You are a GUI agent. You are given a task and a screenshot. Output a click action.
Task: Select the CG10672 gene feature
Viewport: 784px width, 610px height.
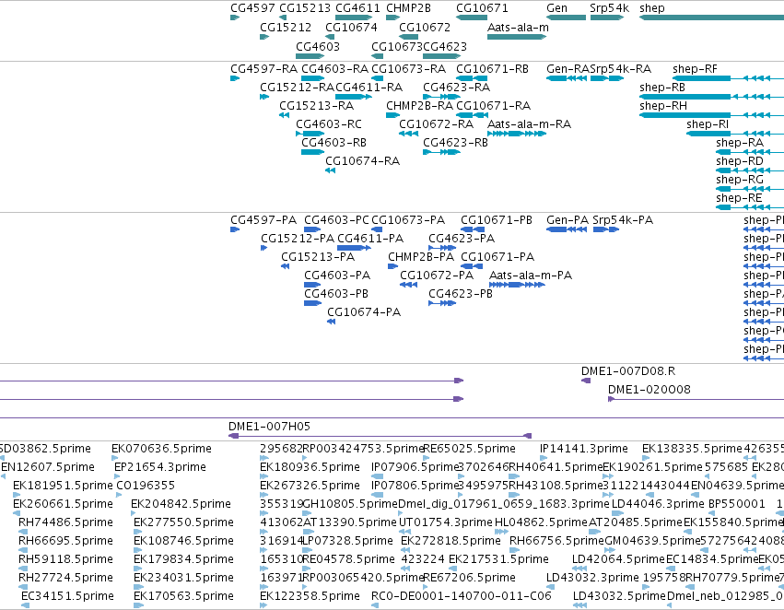click(x=408, y=37)
